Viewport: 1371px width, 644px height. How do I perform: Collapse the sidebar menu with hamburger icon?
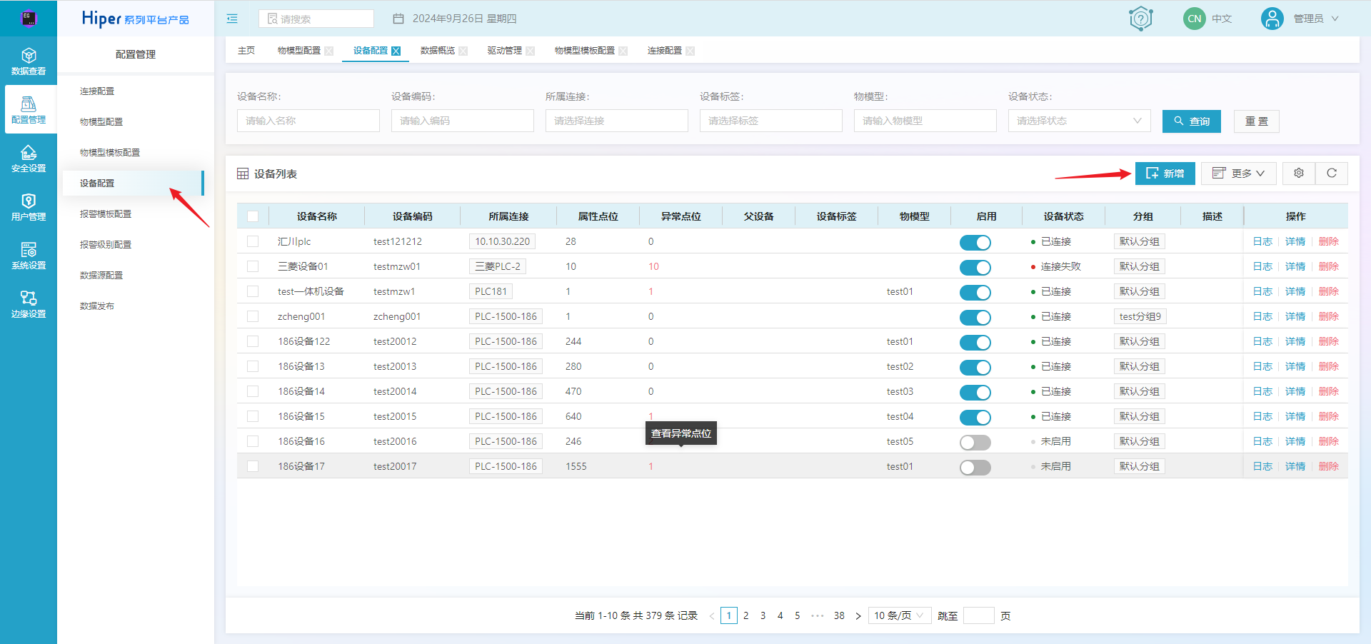[232, 19]
